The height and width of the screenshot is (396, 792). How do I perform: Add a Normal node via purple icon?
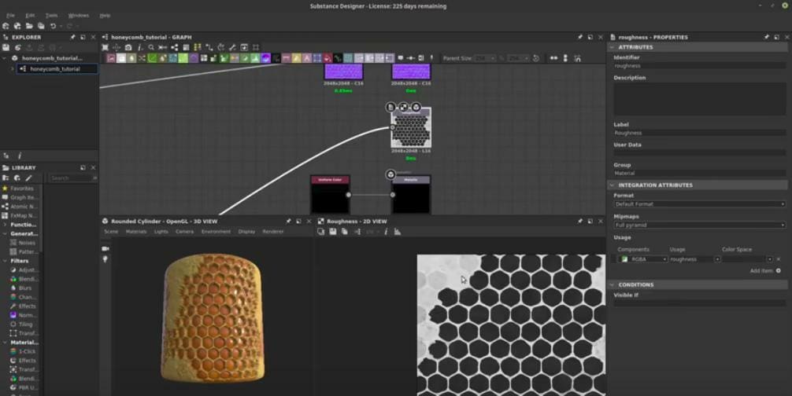tap(265, 58)
